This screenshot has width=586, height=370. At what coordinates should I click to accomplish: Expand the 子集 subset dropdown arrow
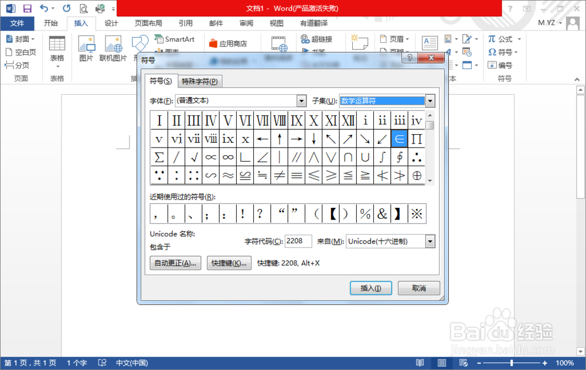[430, 101]
